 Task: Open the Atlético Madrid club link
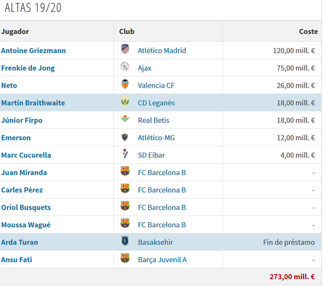(162, 51)
